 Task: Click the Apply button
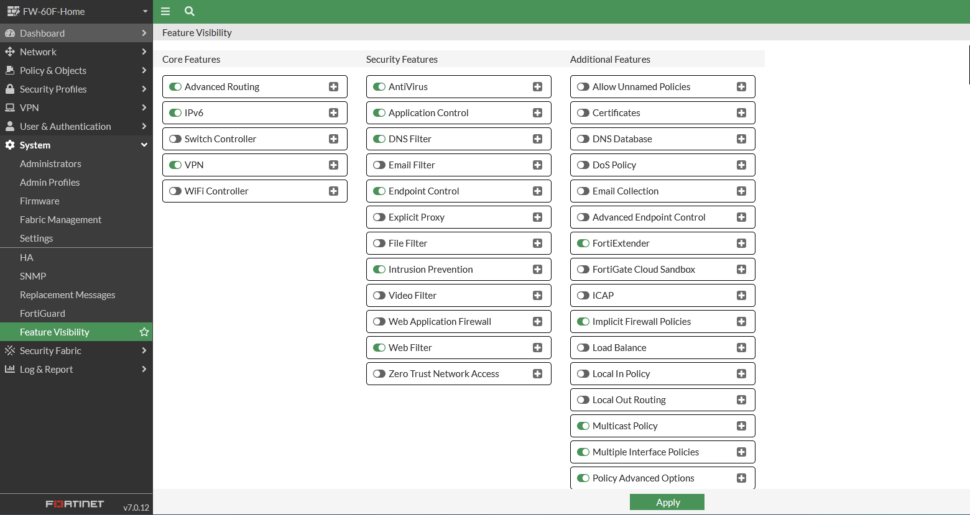(667, 502)
